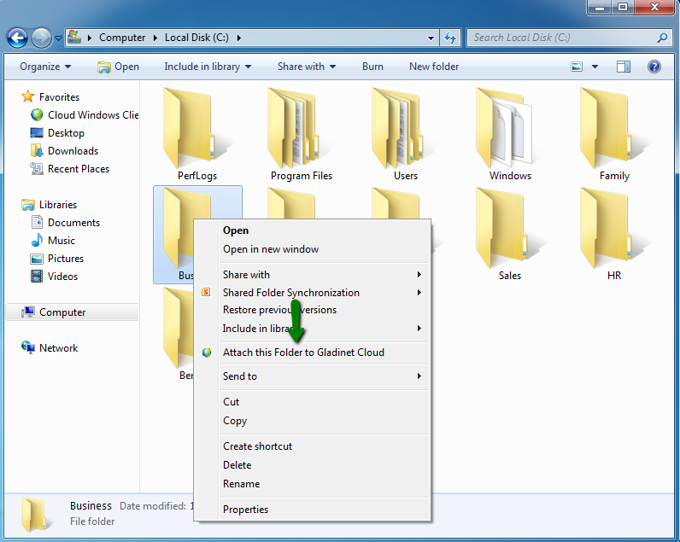Click the Gladinet globe icon in menu
The width and height of the screenshot is (680, 542).
207,353
